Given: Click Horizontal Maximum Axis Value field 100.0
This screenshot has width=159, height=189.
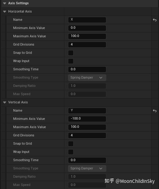Looking at the screenshot, I should tap(87, 36).
